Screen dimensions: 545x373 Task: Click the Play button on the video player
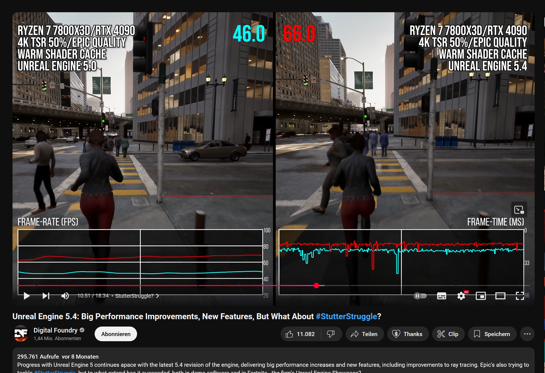(26, 296)
